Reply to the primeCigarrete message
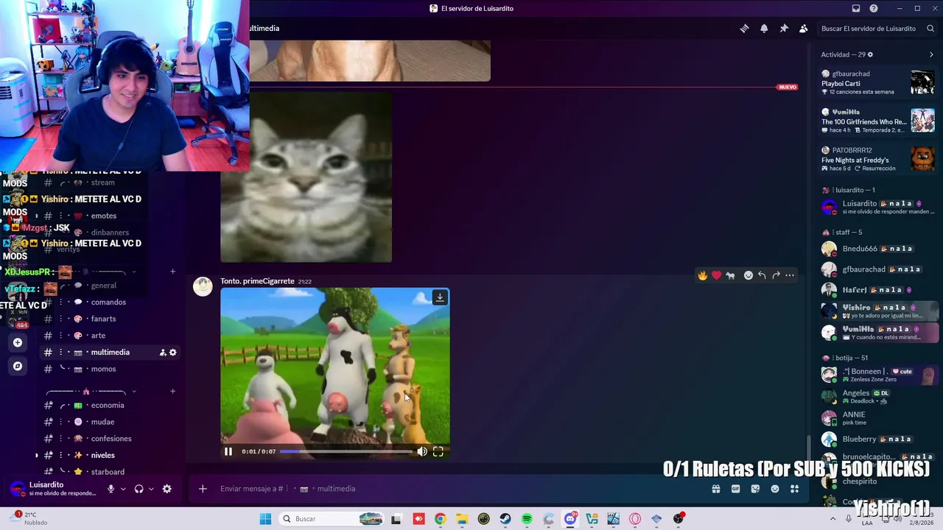 click(x=762, y=275)
